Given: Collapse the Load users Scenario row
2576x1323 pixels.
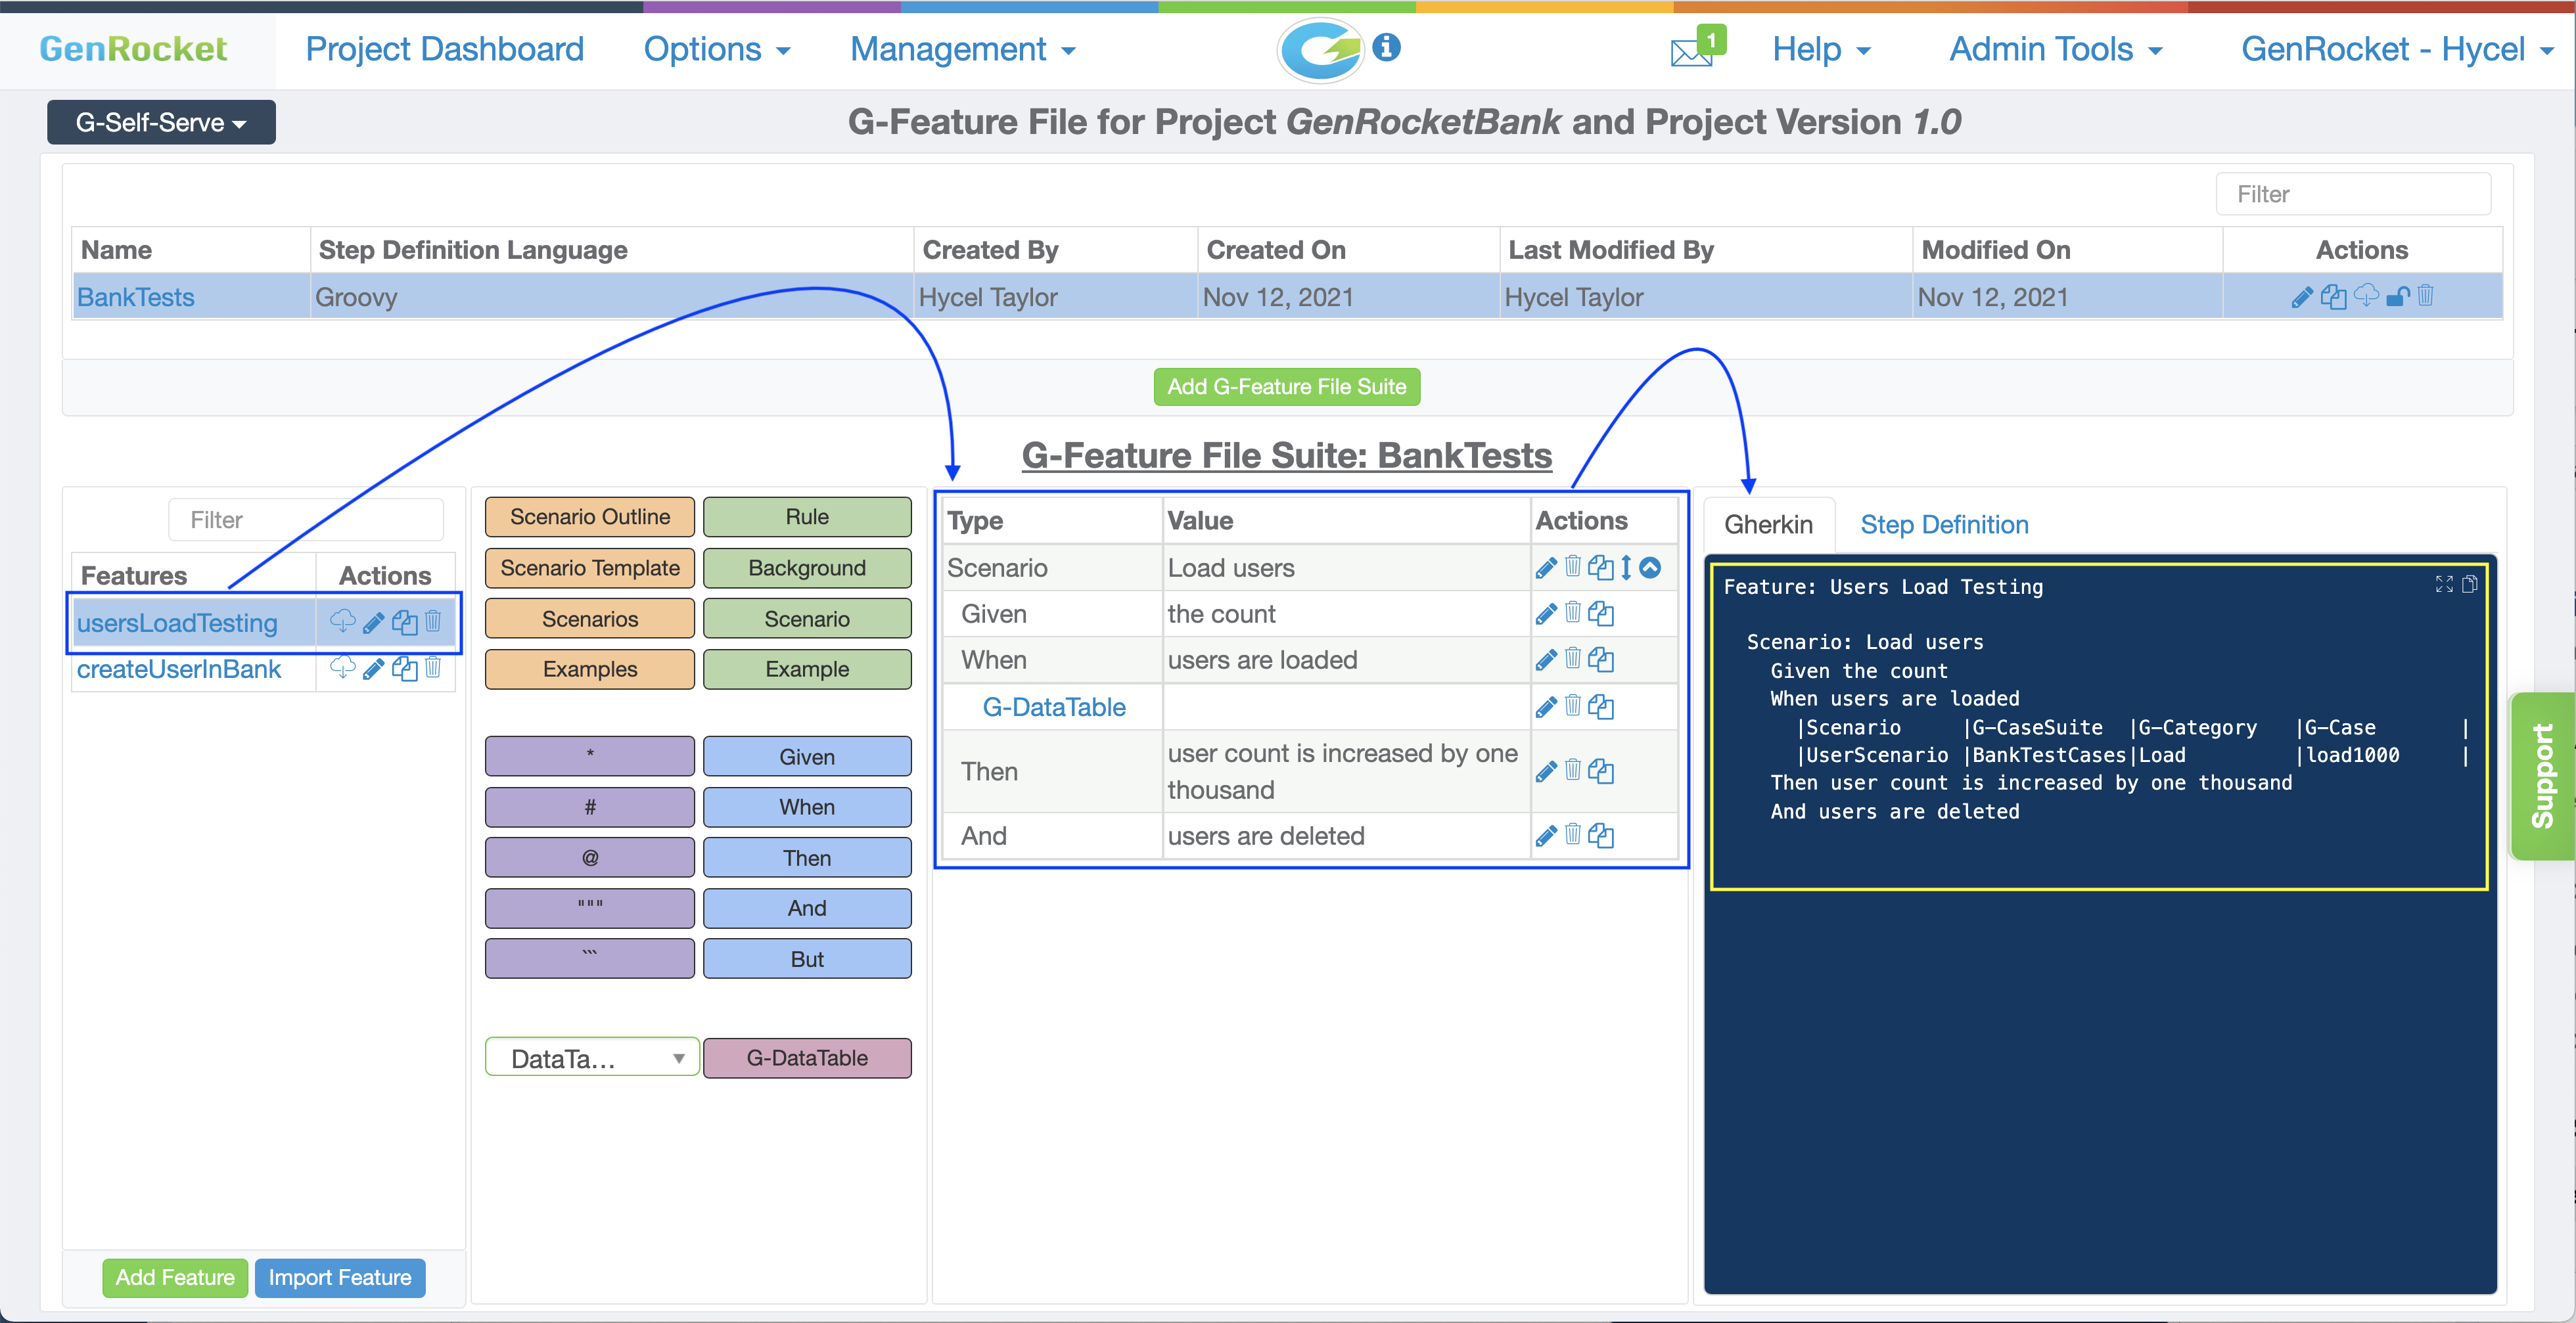Looking at the screenshot, I should point(1650,568).
